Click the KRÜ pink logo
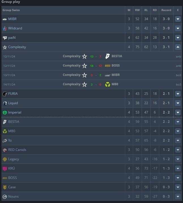This screenshot has width=183, height=203. pyautogui.click(x=5, y=168)
